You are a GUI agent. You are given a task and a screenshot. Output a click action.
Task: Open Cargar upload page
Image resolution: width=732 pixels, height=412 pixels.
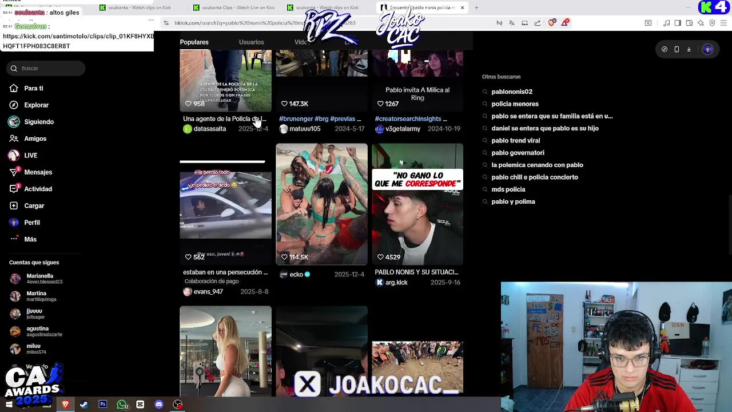(x=34, y=205)
